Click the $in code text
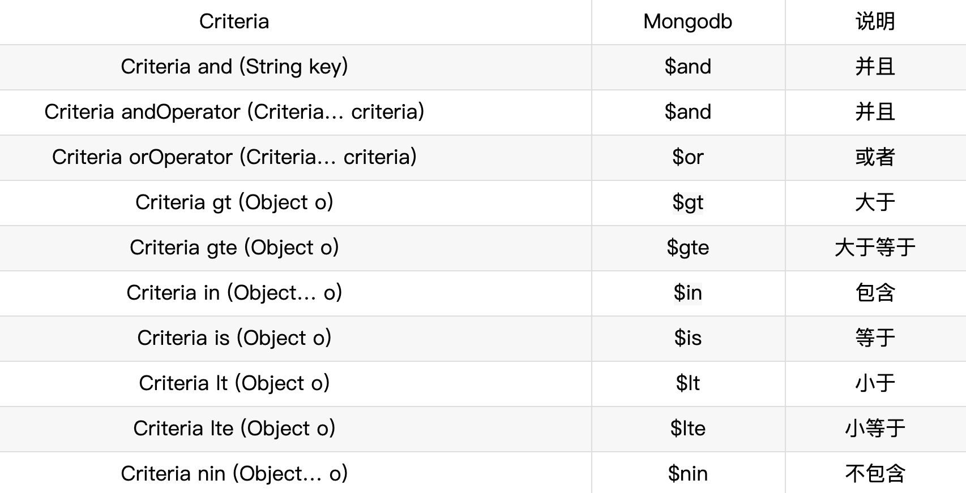966x493 pixels. (688, 293)
